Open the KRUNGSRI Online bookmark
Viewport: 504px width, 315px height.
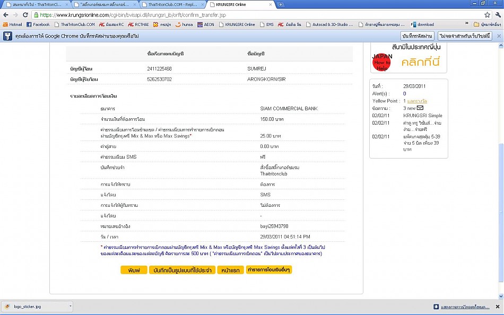click(237, 24)
